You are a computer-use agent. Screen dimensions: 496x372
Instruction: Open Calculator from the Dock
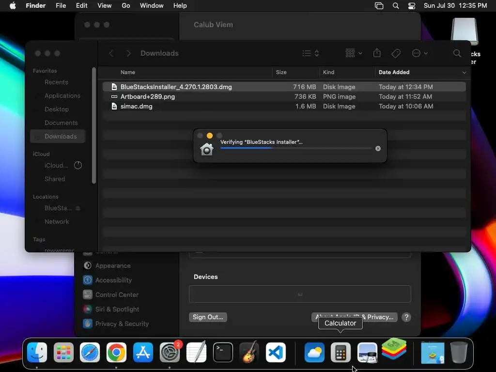tap(341, 352)
